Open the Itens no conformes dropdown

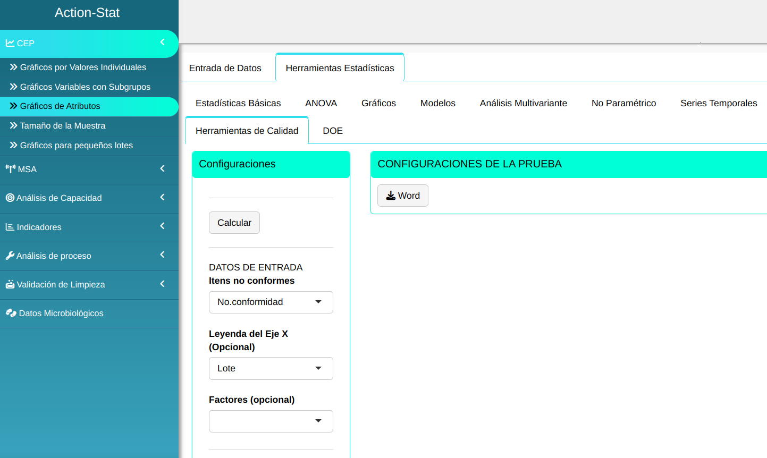tap(271, 302)
